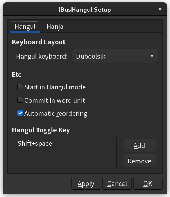Tick the Commit in word unit checkbox
Screen dimensions: 170x197
pos(20,100)
